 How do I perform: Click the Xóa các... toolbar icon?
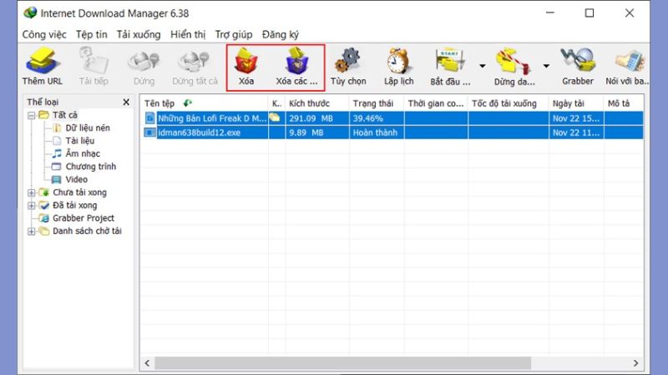(296, 65)
